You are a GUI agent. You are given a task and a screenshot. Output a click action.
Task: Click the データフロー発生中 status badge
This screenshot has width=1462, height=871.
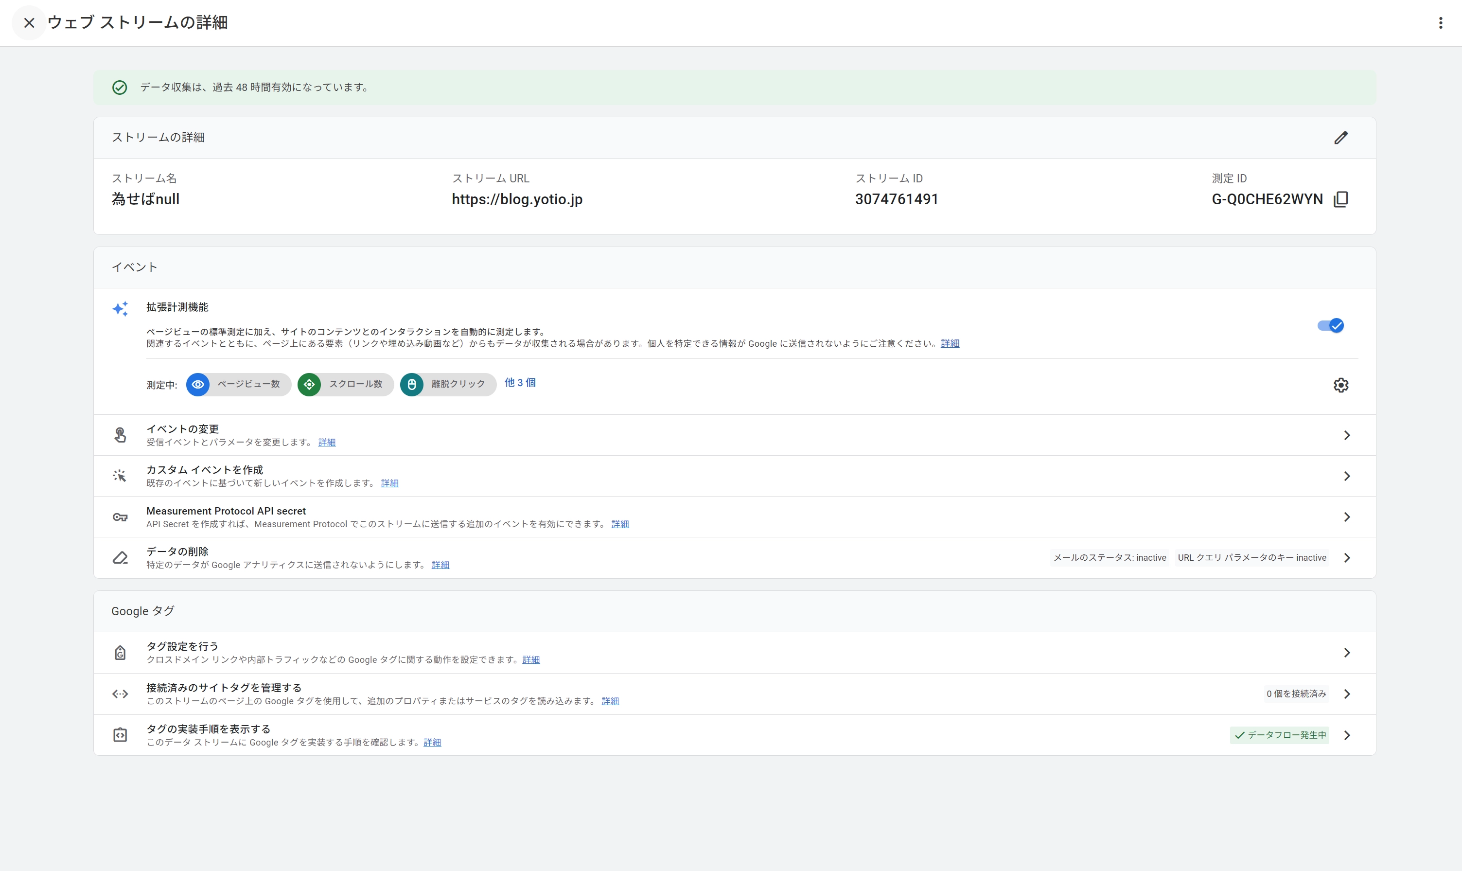click(1280, 735)
